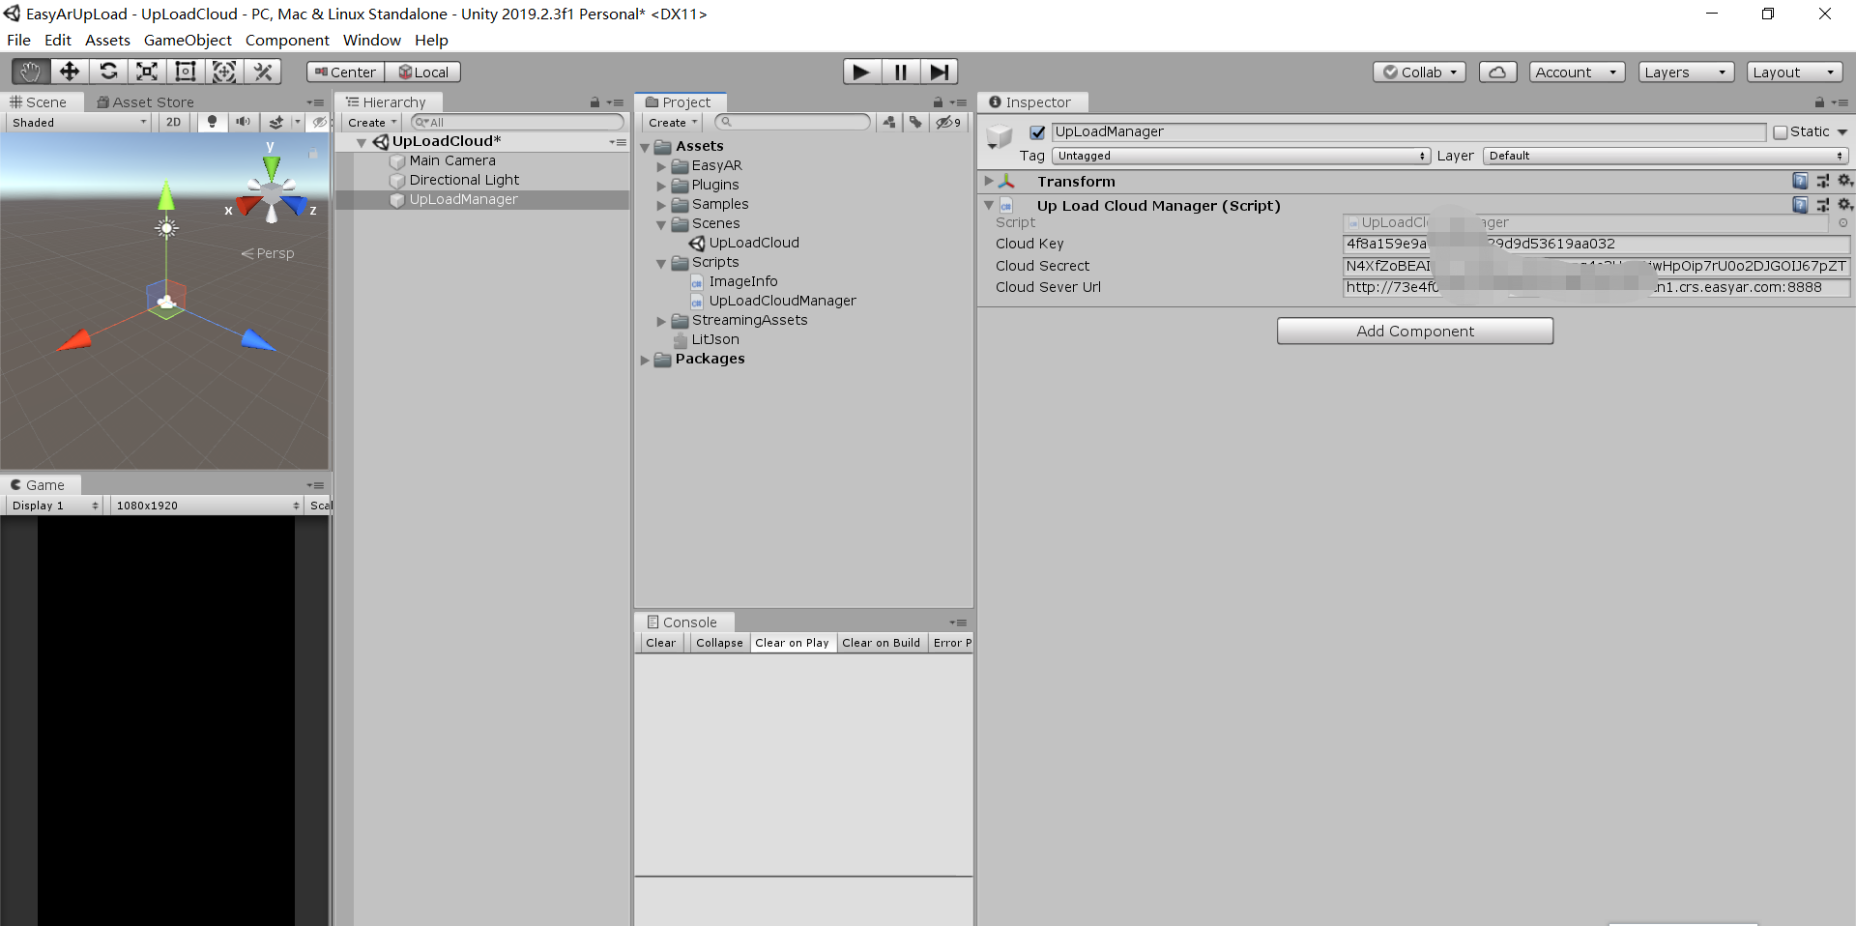1856x926 pixels.
Task: Toggle pivot mode with the Center button
Action: pyautogui.click(x=345, y=72)
